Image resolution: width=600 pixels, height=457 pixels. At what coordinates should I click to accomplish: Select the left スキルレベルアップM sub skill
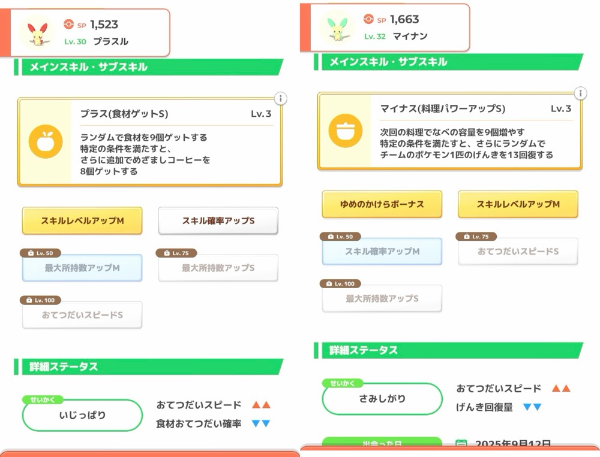(x=82, y=221)
